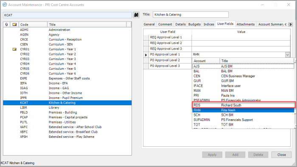Click the binoculars search icon
The width and height of the screenshot is (297, 167).
[136, 15]
